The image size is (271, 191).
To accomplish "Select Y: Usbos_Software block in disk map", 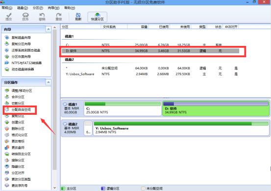I will pyautogui.click(x=181, y=128).
